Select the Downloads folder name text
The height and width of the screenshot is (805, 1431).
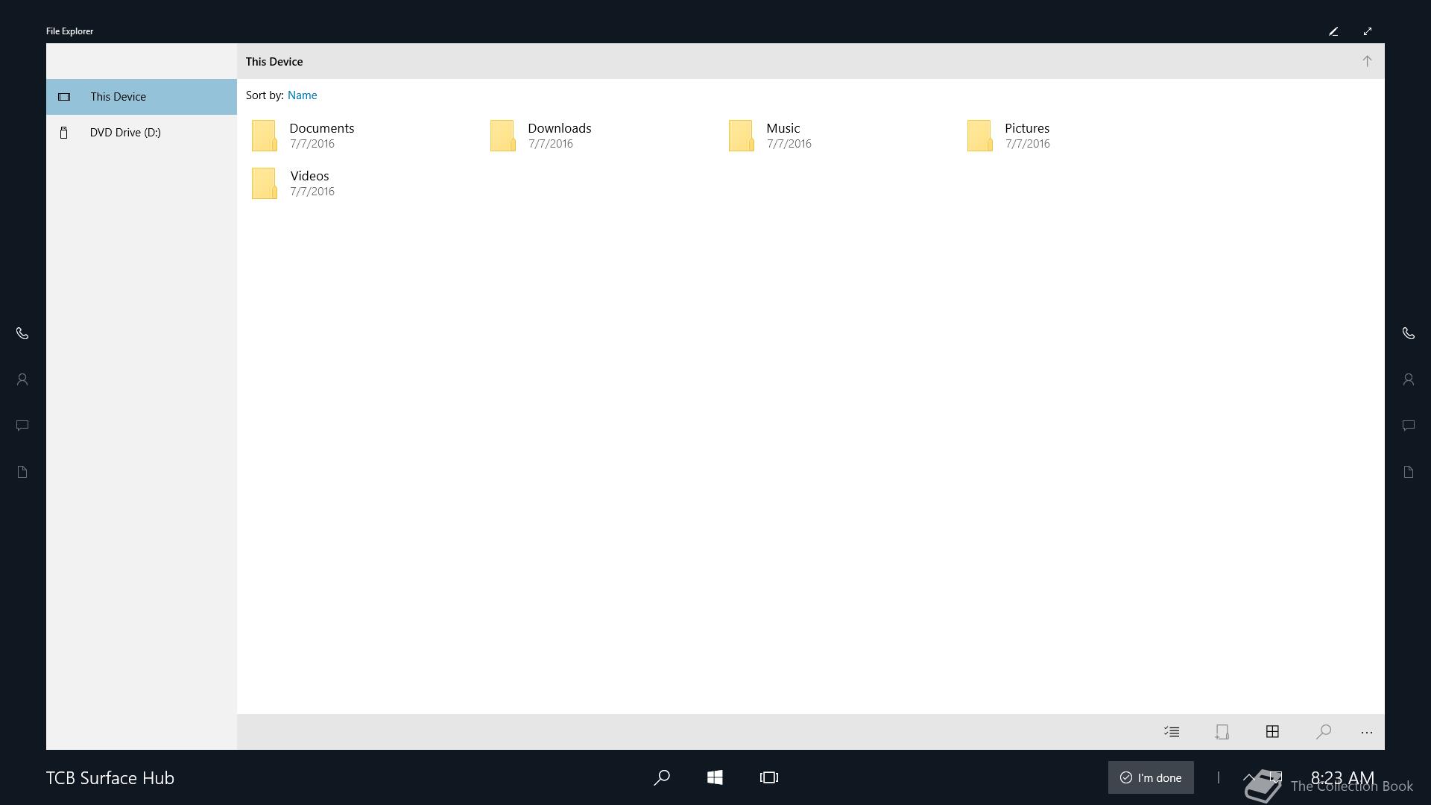point(560,128)
